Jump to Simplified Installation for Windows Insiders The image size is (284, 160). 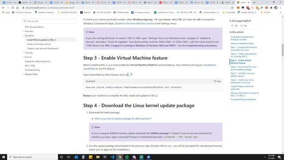click(x=242, y=38)
